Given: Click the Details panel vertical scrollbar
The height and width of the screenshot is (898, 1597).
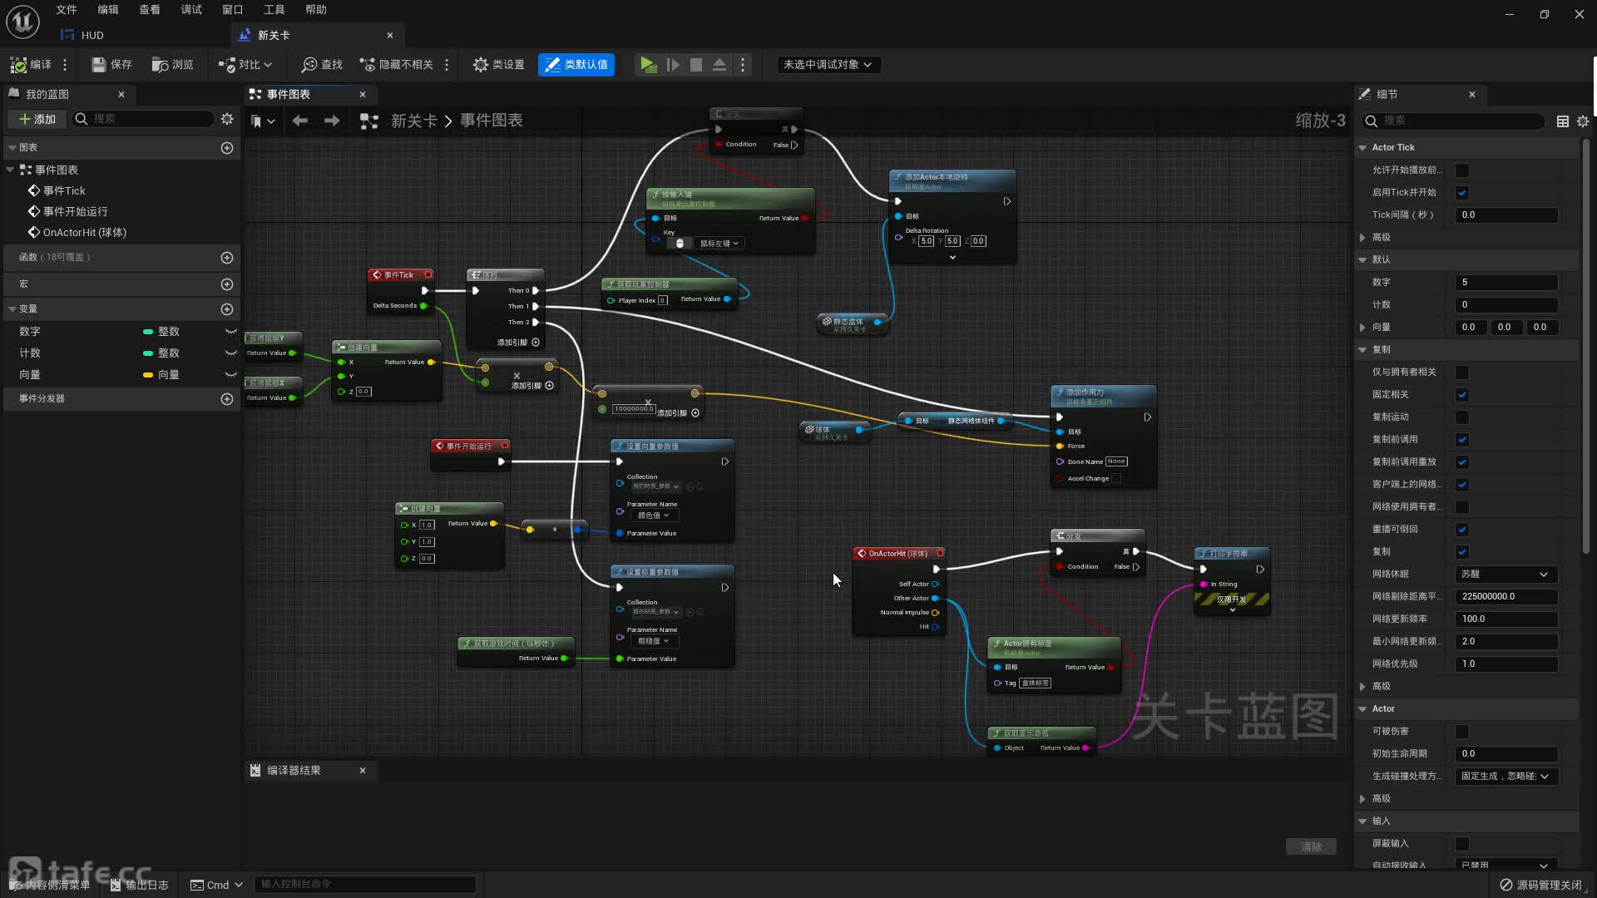Looking at the screenshot, I should point(1585,345).
